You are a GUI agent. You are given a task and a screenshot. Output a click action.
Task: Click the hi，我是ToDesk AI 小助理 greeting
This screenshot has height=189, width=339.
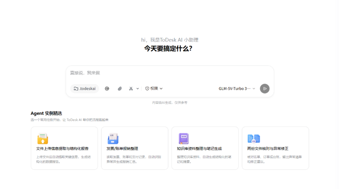170,40
